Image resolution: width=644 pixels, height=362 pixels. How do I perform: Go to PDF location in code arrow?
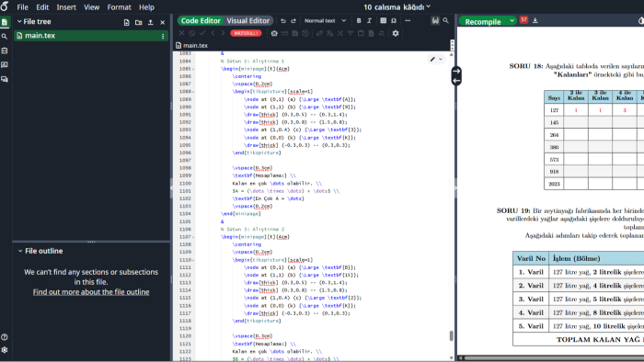[456, 71]
